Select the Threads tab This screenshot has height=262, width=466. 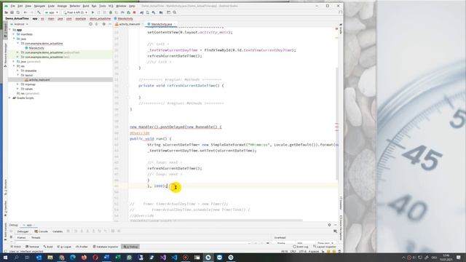[x=36, y=238]
